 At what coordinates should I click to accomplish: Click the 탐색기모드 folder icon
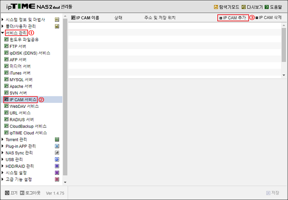click(216, 7)
